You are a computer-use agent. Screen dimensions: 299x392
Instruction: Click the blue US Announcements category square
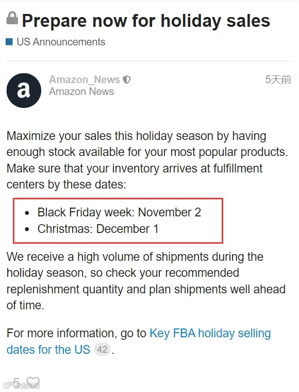pos(9,42)
